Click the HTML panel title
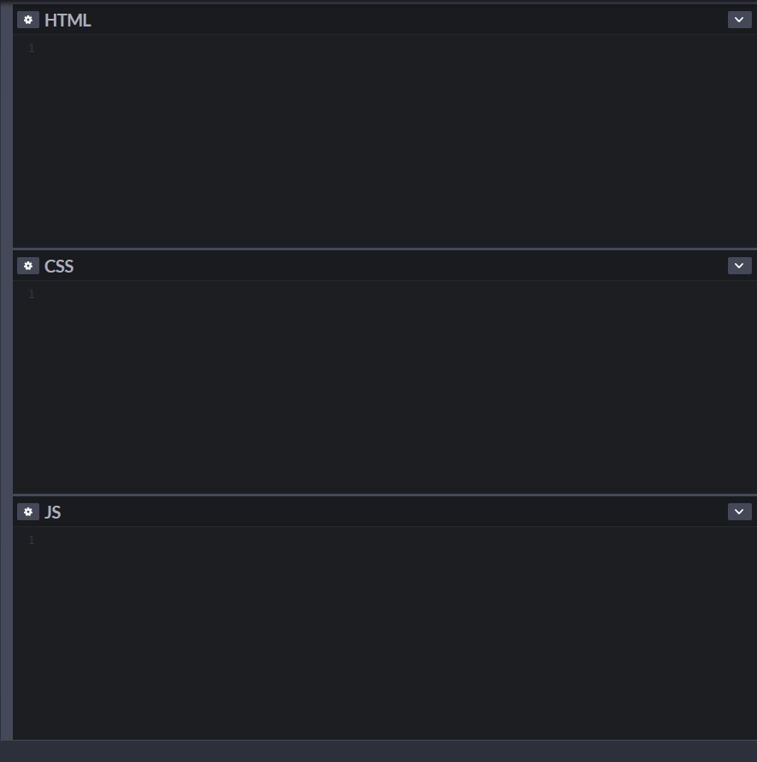The height and width of the screenshot is (762, 757). (67, 21)
